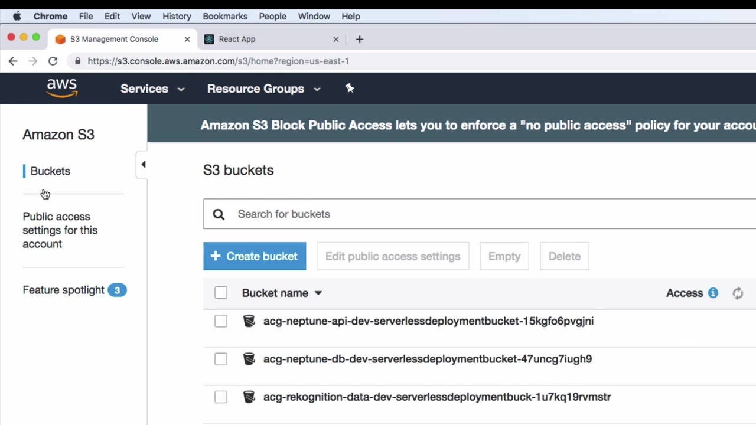
Task: Tick the acg-neptune-db-dev bucket checkbox
Action: tap(221, 359)
